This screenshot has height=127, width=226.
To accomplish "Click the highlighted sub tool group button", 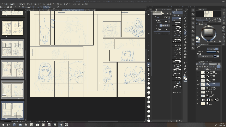I will [x=177, y=12].
